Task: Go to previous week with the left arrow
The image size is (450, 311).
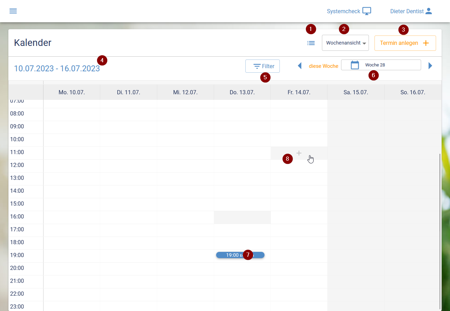Action: click(300, 65)
